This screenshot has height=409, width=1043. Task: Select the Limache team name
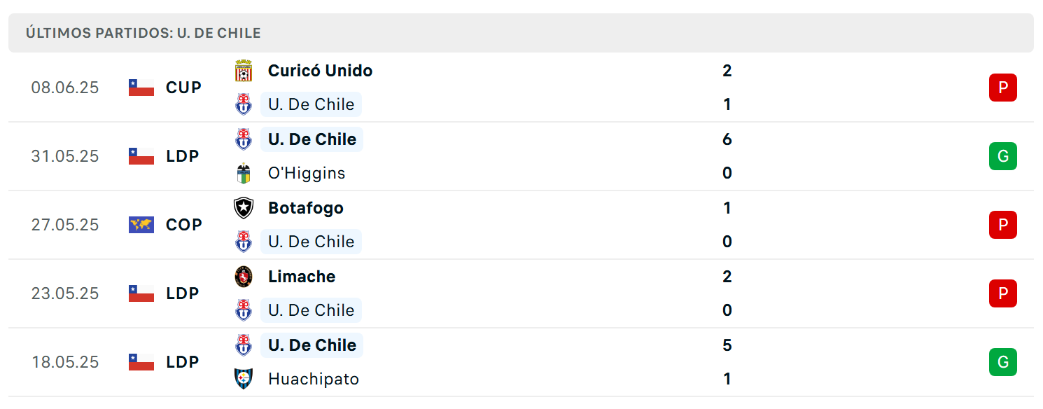pos(302,277)
